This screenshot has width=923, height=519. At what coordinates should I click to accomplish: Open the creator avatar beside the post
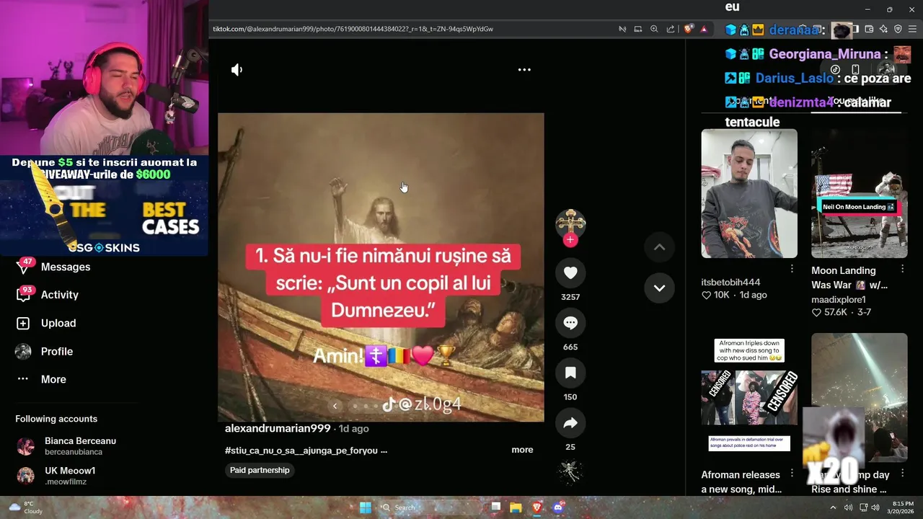point(570,223)
